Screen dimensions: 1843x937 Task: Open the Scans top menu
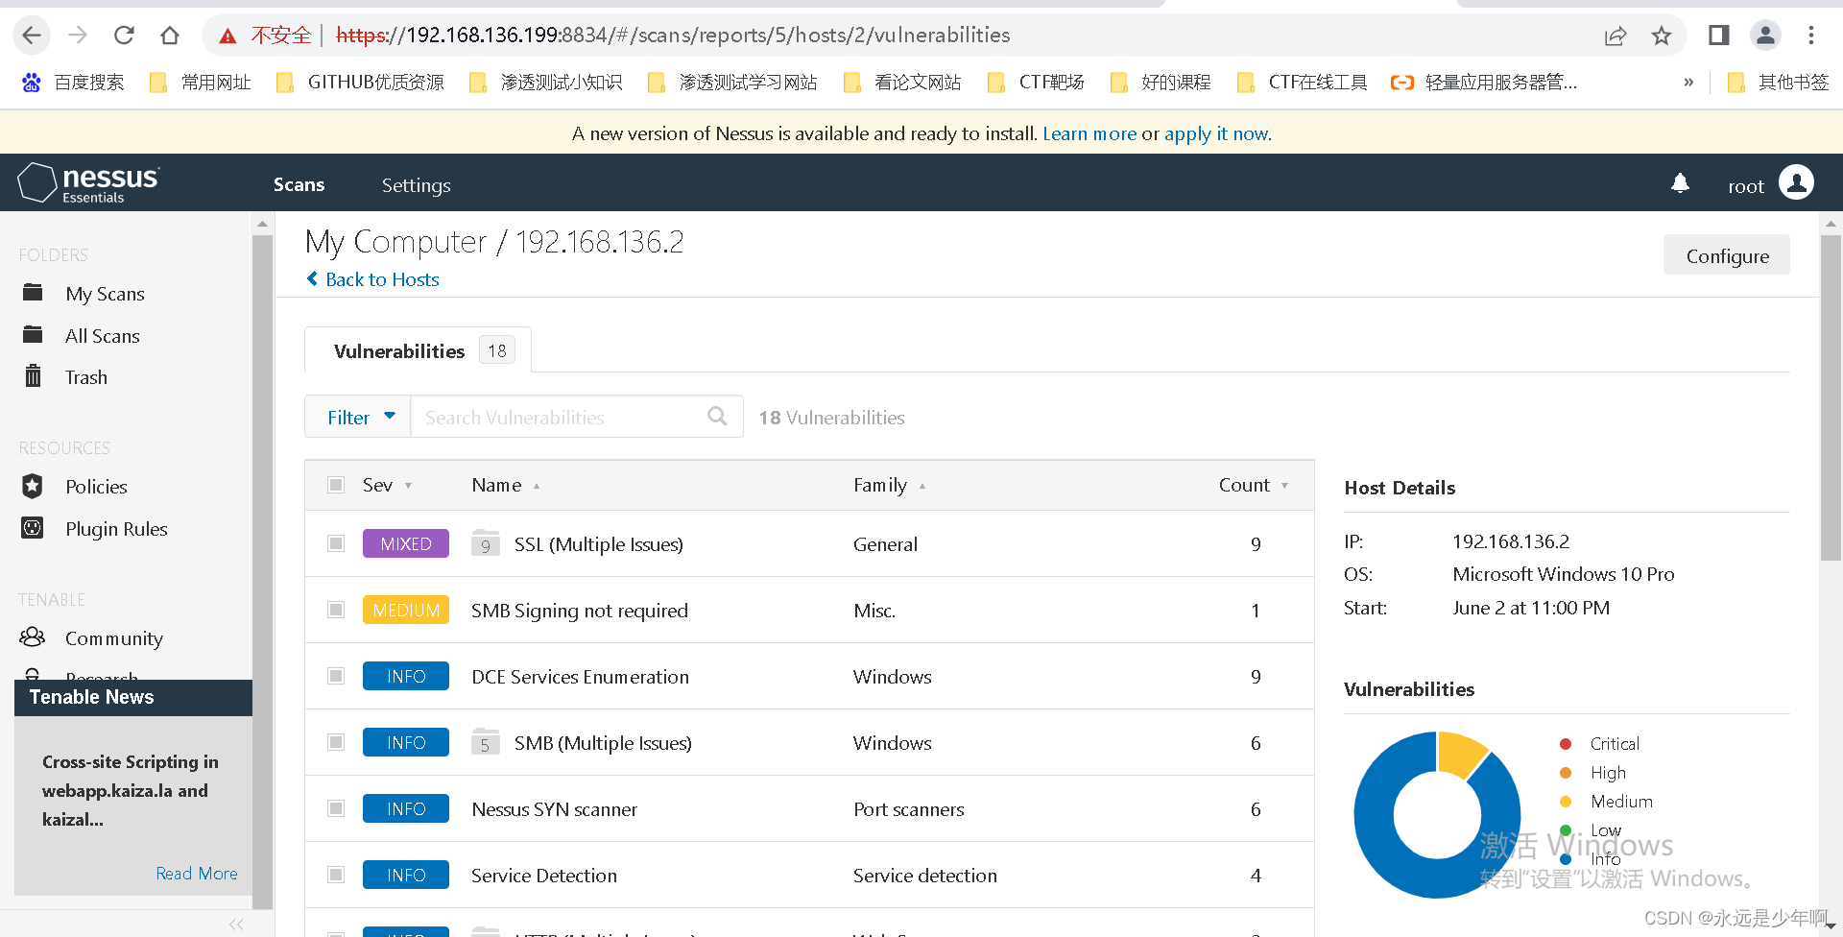299,184
